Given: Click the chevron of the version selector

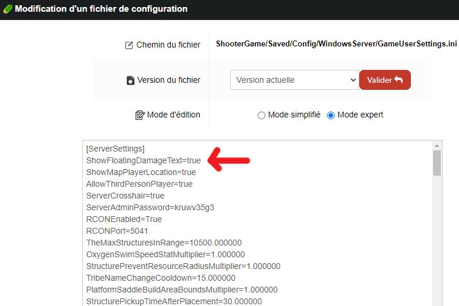Looking at the screenshot, I should point(353,80).
